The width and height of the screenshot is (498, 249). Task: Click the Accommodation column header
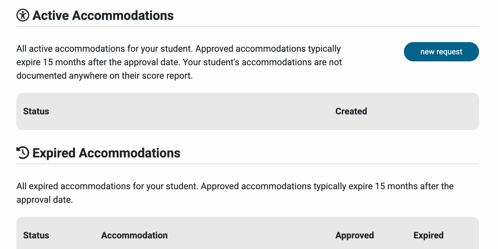134,235
